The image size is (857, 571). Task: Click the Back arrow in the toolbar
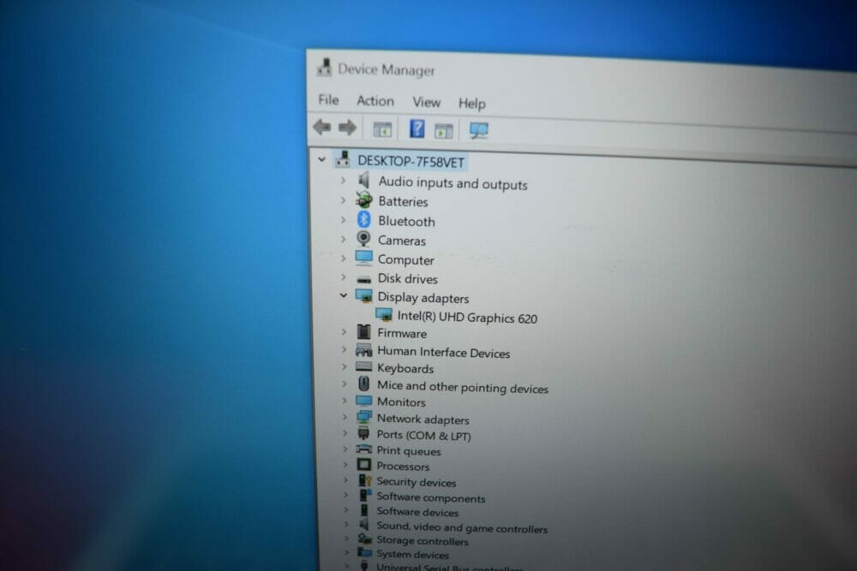pos(322,128)
